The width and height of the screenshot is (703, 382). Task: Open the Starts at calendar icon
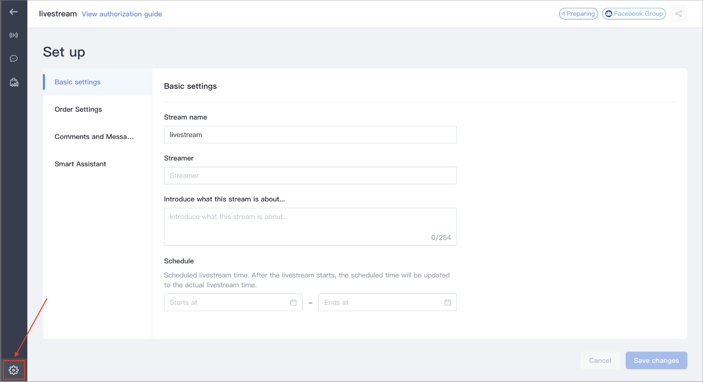point(294,303)
